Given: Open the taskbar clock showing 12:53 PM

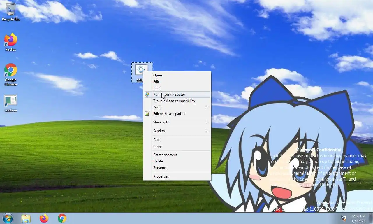Looking at the screenshot, I should (358, 218).
